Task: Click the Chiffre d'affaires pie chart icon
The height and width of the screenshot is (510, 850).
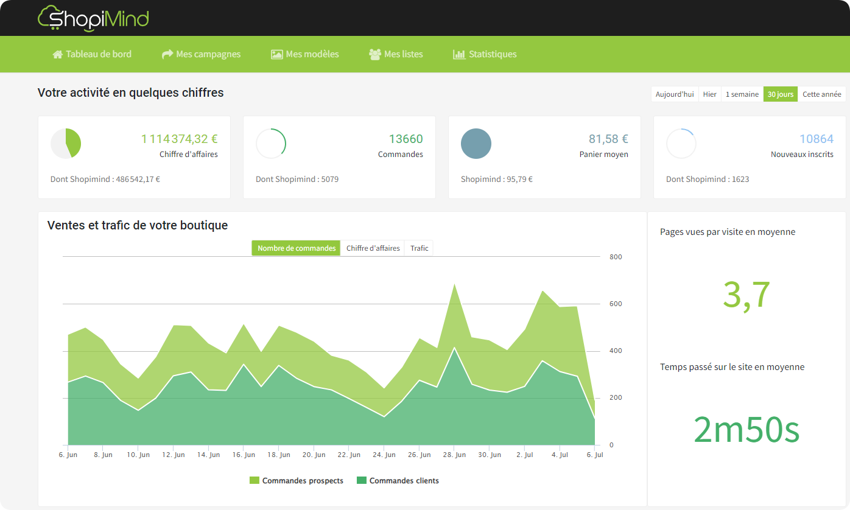Action: coord(66,144)
